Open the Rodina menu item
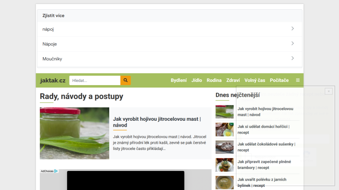The height and width of the screenshot is (190, 339). (214, 80)
